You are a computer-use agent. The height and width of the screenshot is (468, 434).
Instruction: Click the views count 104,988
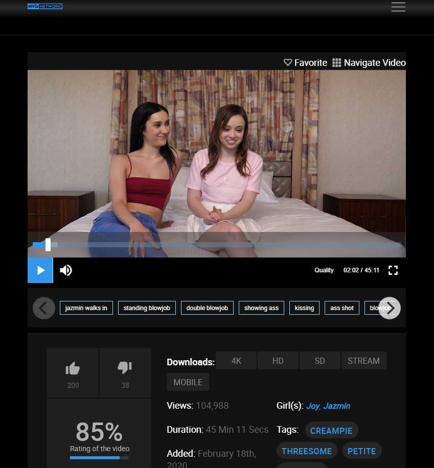coord(212,406)
